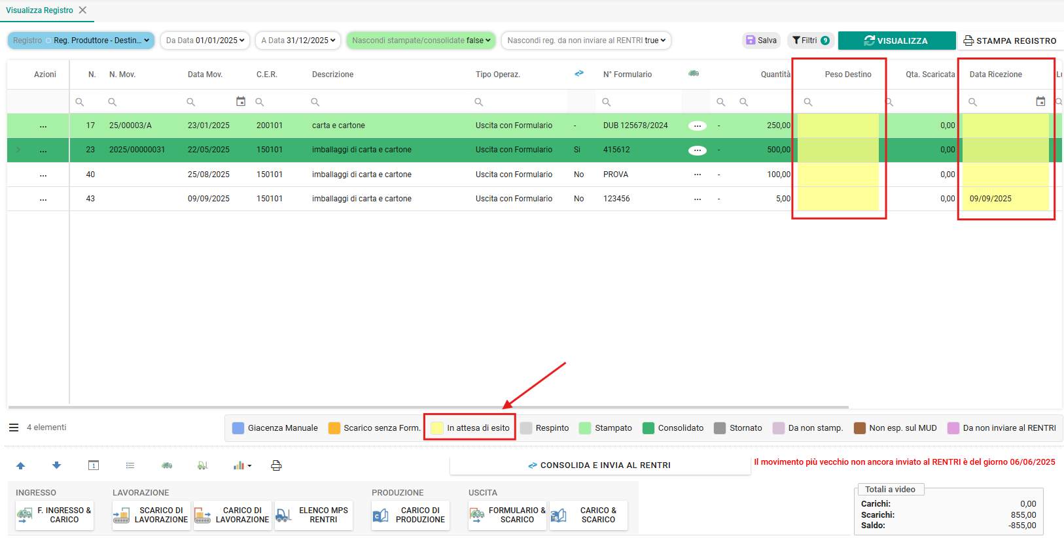Expand row 23 chevron
The width and height of the screenshot is (1064, 538).
click(x=18, y=150)
